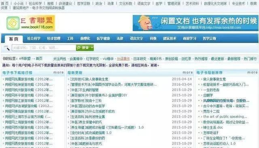This screenshot has width=259, height=148.
Task: Click the highlighted 外语著作 link
Action: click(123, 59)
